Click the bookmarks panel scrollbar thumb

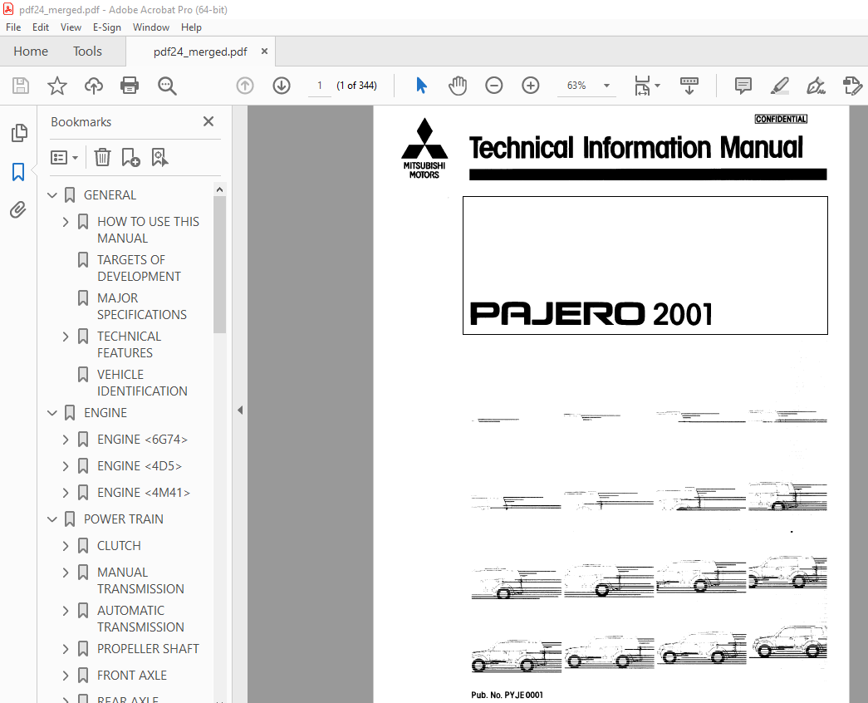tap(220, 265)
